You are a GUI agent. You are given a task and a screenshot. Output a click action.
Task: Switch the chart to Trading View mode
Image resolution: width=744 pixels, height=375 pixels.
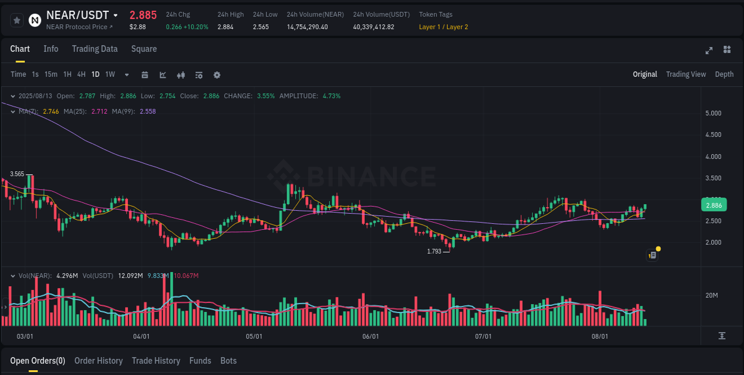click(x=686, y=74)
